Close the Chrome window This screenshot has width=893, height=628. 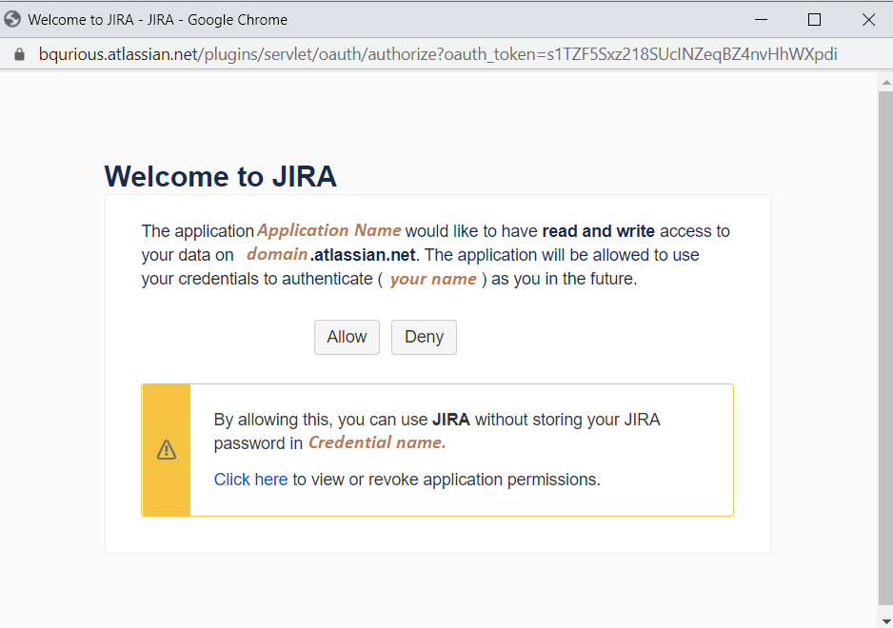[868, 19]
